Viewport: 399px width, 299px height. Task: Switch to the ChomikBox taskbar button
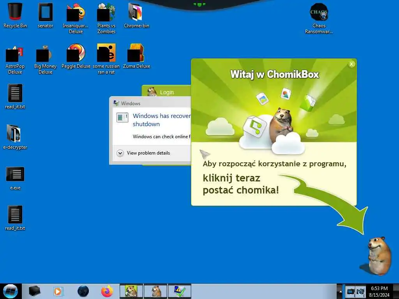click(x=131, y=291)
